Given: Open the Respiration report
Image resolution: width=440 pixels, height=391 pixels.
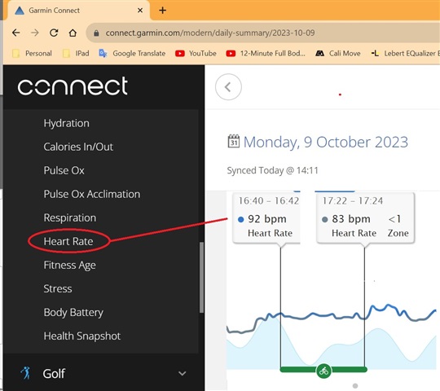Looking at the screenshot, I should tap(70, 217).
